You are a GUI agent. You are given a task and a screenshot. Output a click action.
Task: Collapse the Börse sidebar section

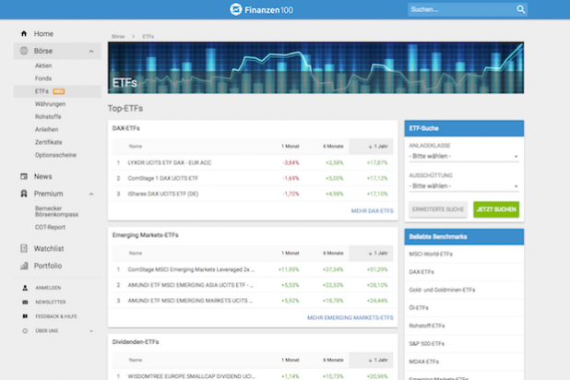tap(91, 52)
